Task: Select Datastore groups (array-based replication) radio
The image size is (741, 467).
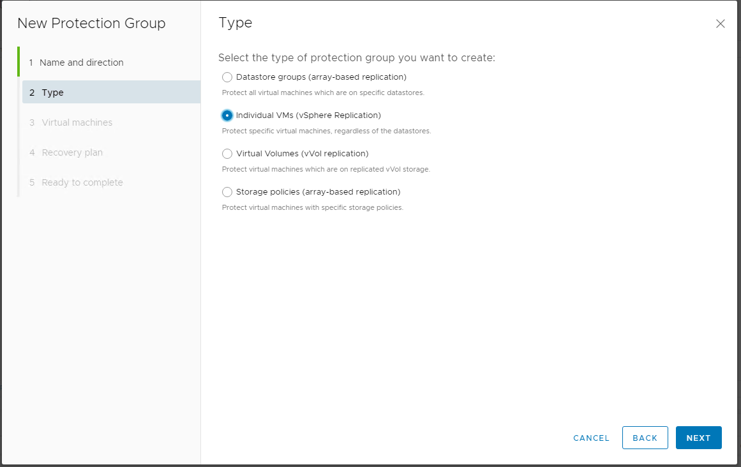Action: click(x=227, y=77)
